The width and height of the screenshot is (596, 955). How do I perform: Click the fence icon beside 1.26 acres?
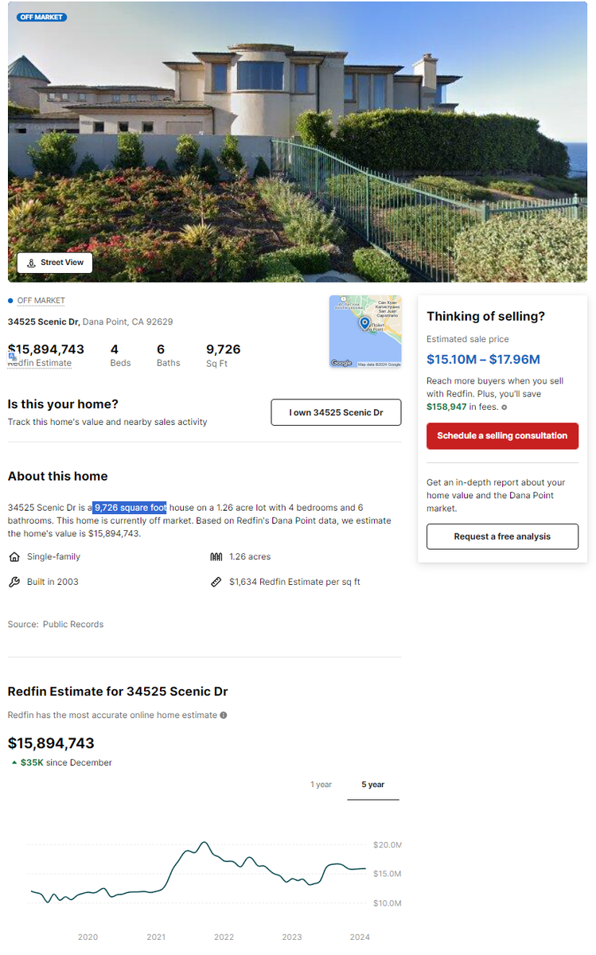pyautogui.click(x=216, y=557)
